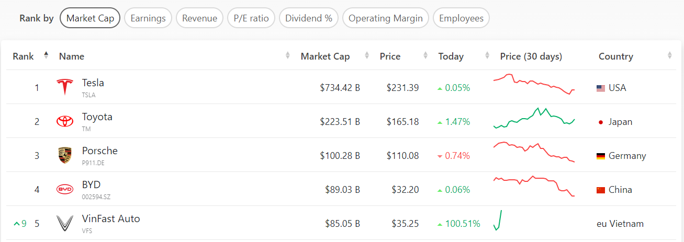The height and width of the screenshot is (242, 684).
Task: Open the VinFast Auto company link
Action: (x=111, y=218)
